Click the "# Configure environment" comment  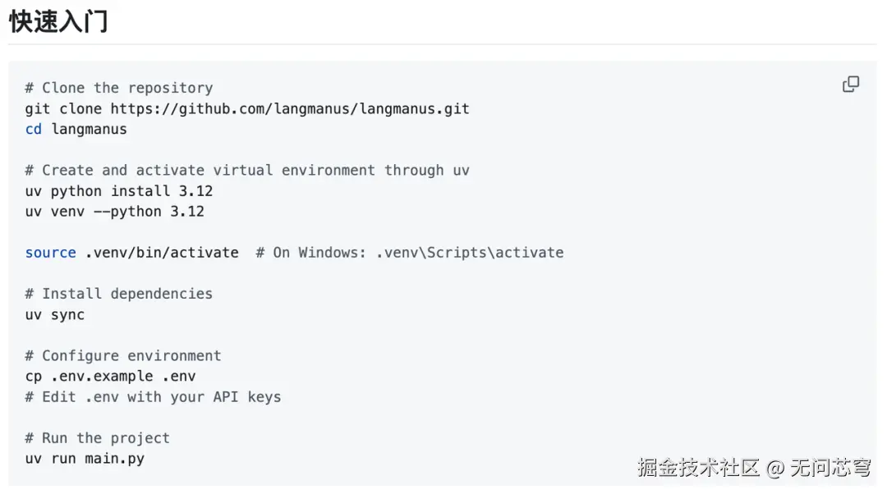(123, 355)
